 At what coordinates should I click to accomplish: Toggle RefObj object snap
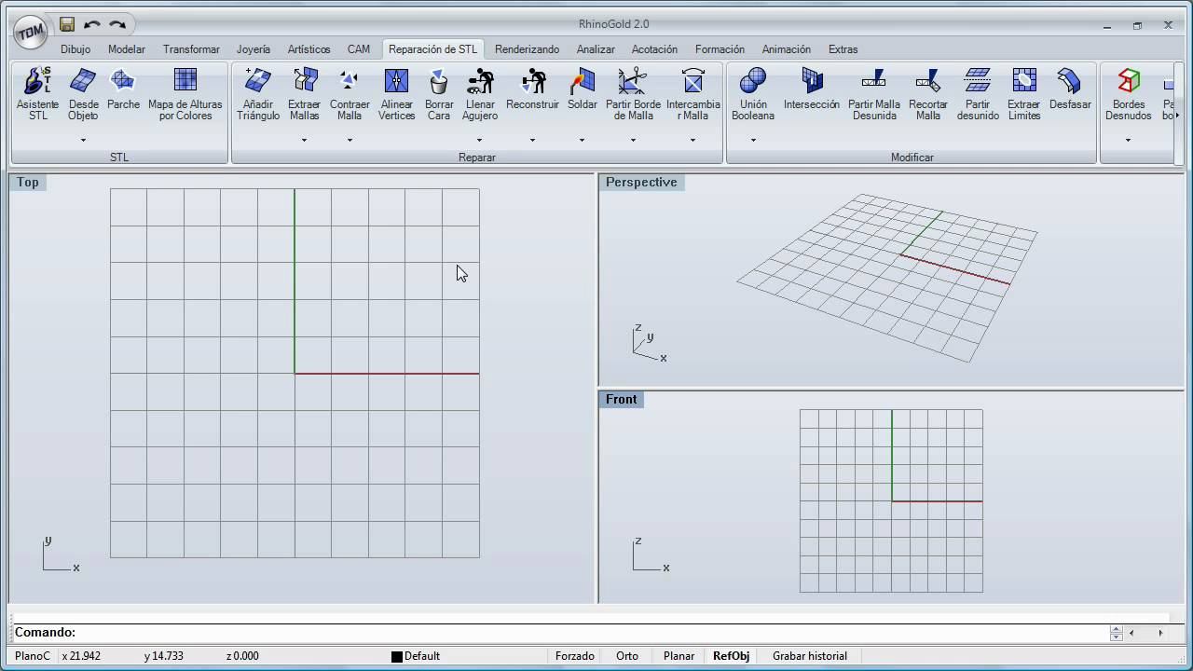(732, 656)
